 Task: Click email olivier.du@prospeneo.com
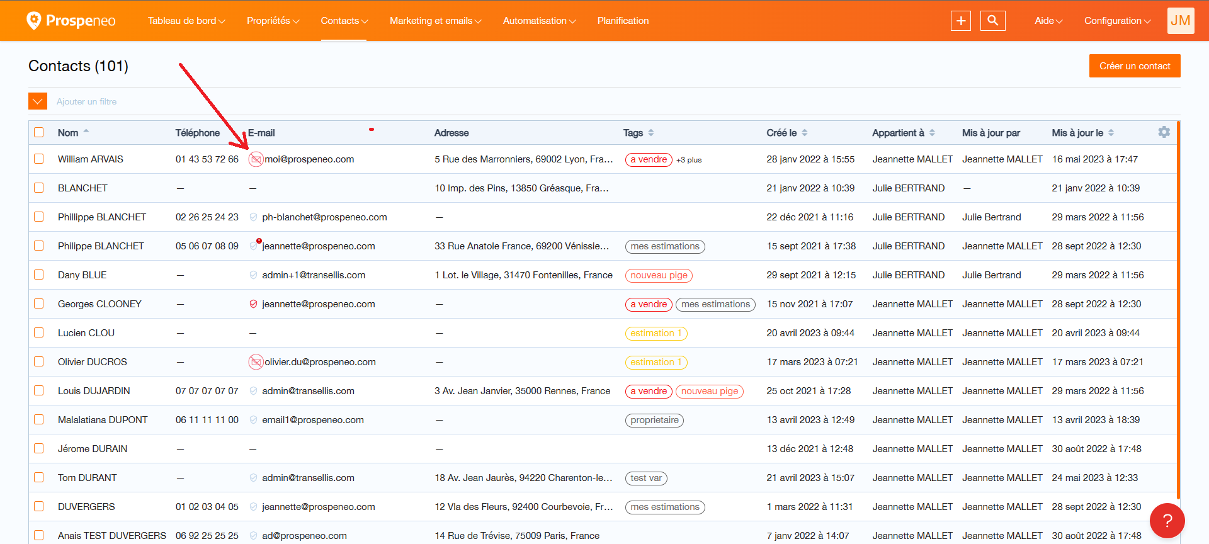tap(320, 362)
